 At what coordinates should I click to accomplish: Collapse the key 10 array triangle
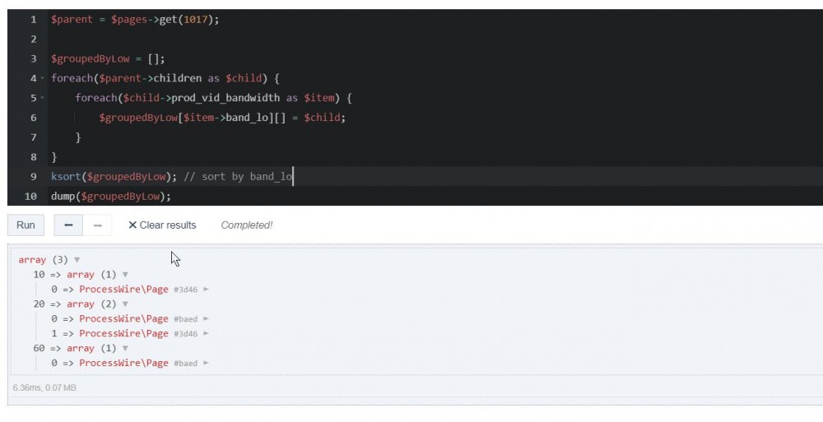tap(125, 275)
